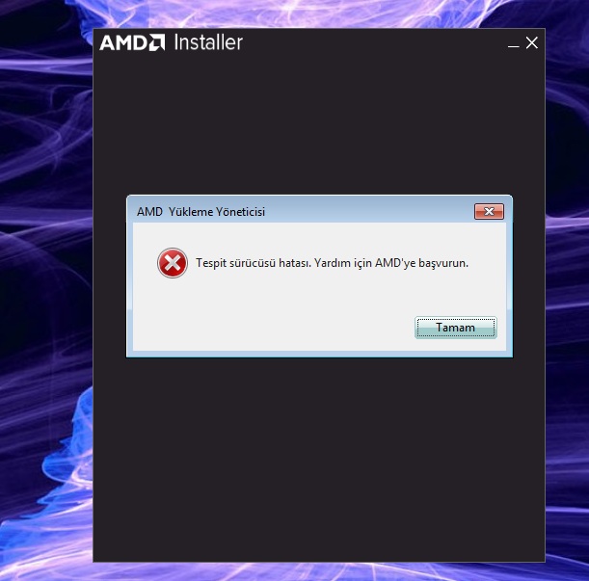589x581 pixels.
Task: Click the Yardım için AMD'ye başvurun sentence
Action: tap(391, 263)
